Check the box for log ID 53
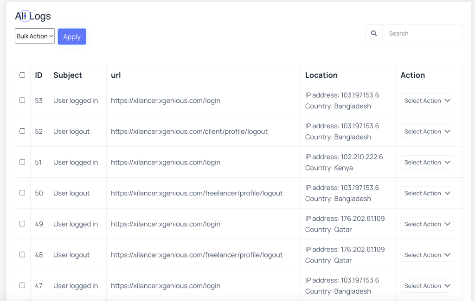The image size is (475, 301). point(22,100)
